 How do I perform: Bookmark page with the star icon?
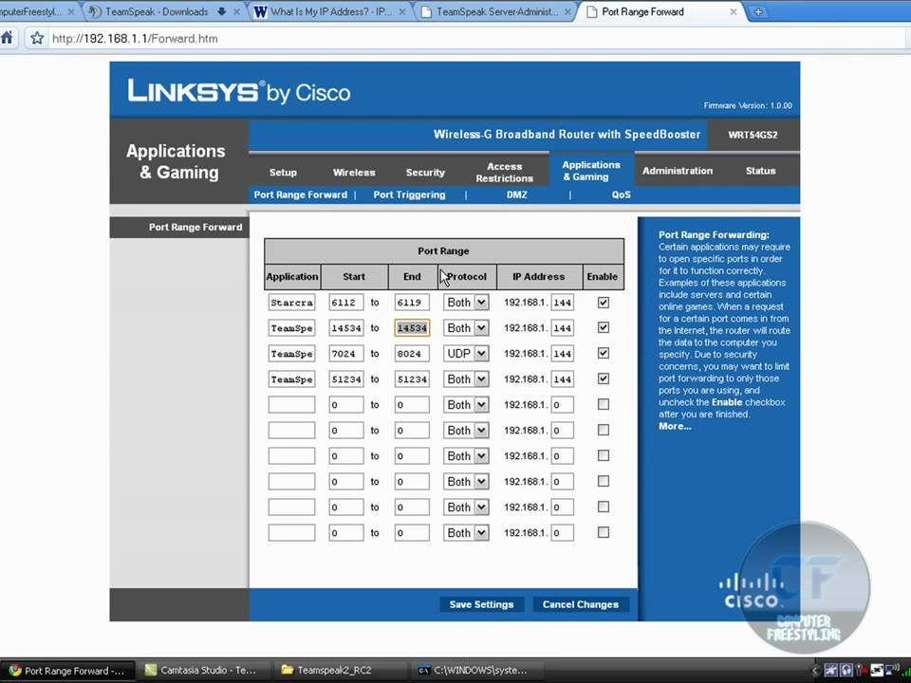pyautogui.click(x=37, y=38)
